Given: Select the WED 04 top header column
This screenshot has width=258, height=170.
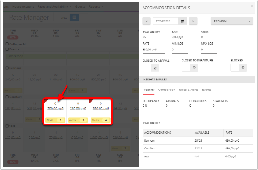Looking at the screenshot, I should 34,33.
